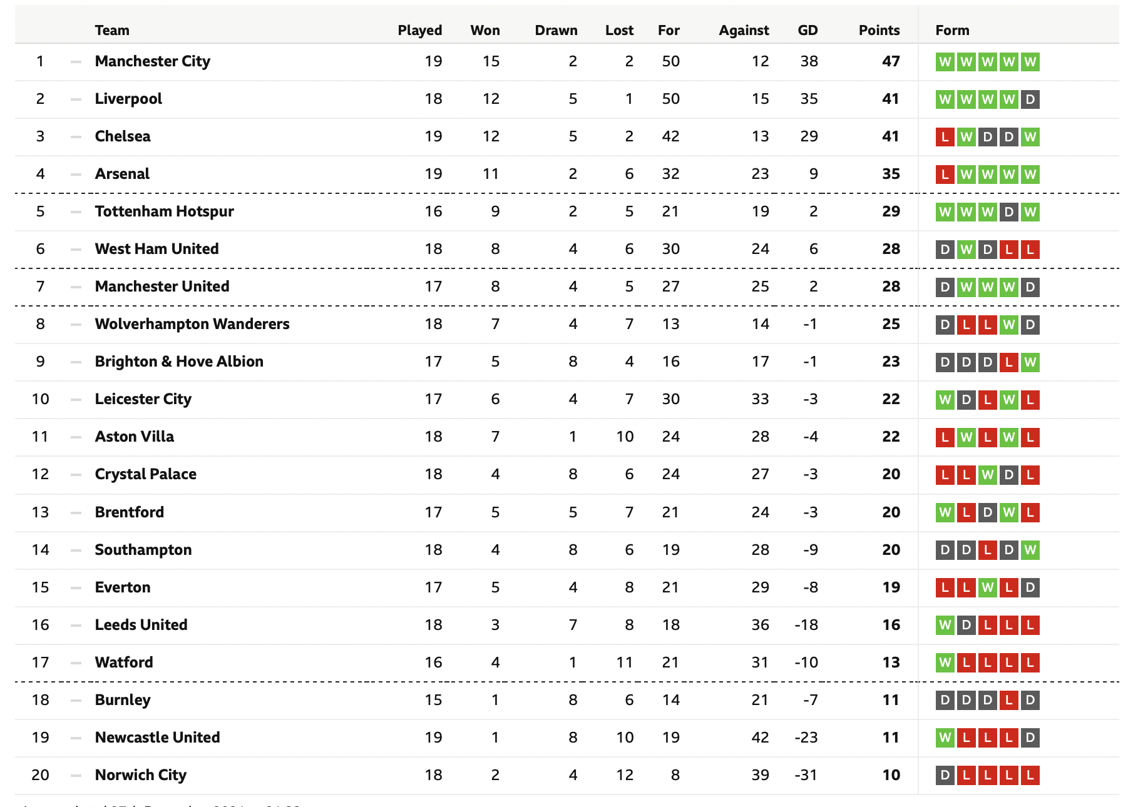Open the Liverpool team link
1133x807 pixels.
pyautogui.click(x=128, y=99)
